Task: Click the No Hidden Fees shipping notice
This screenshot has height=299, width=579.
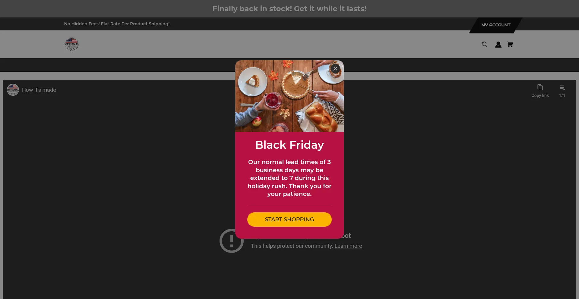Action: click(117, 24)
